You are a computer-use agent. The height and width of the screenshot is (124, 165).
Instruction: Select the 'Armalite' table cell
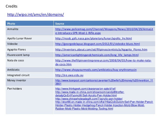point(29,31)
